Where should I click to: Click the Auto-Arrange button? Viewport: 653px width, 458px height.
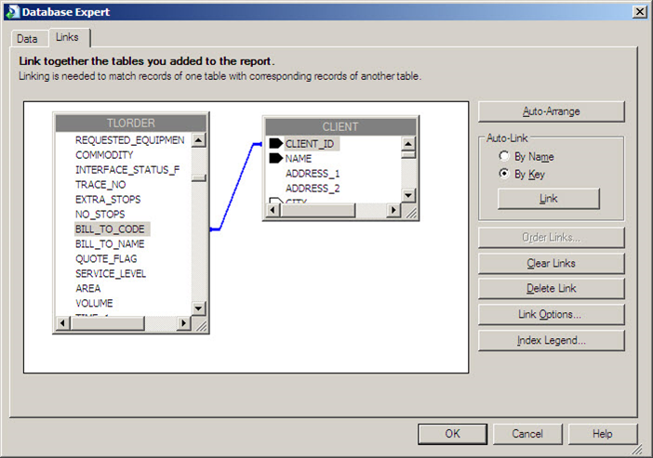[551, 111]
